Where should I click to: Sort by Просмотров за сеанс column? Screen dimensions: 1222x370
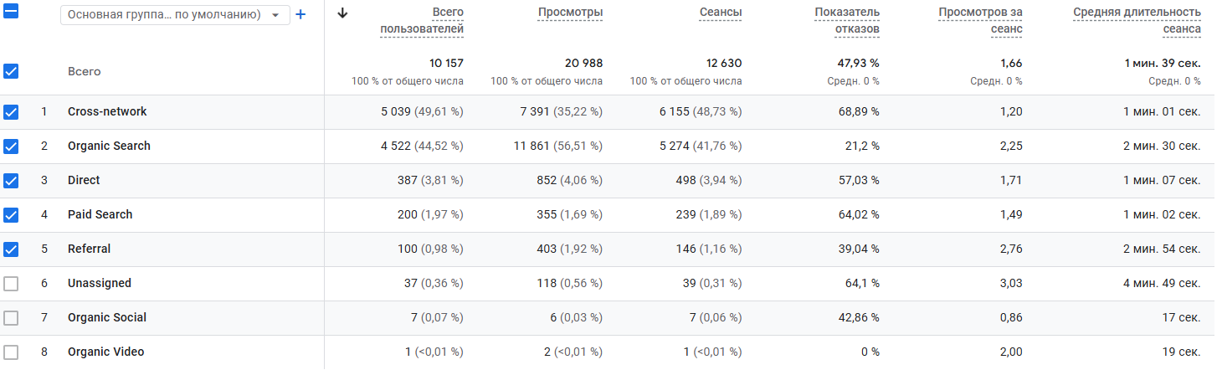pyautogui.click(x=980, y=21)
